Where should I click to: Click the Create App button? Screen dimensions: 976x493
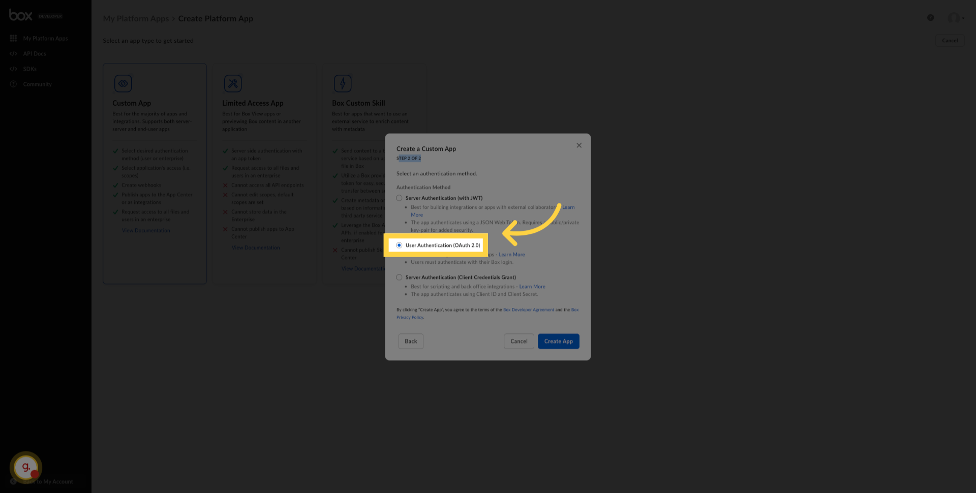pos(558,341)
